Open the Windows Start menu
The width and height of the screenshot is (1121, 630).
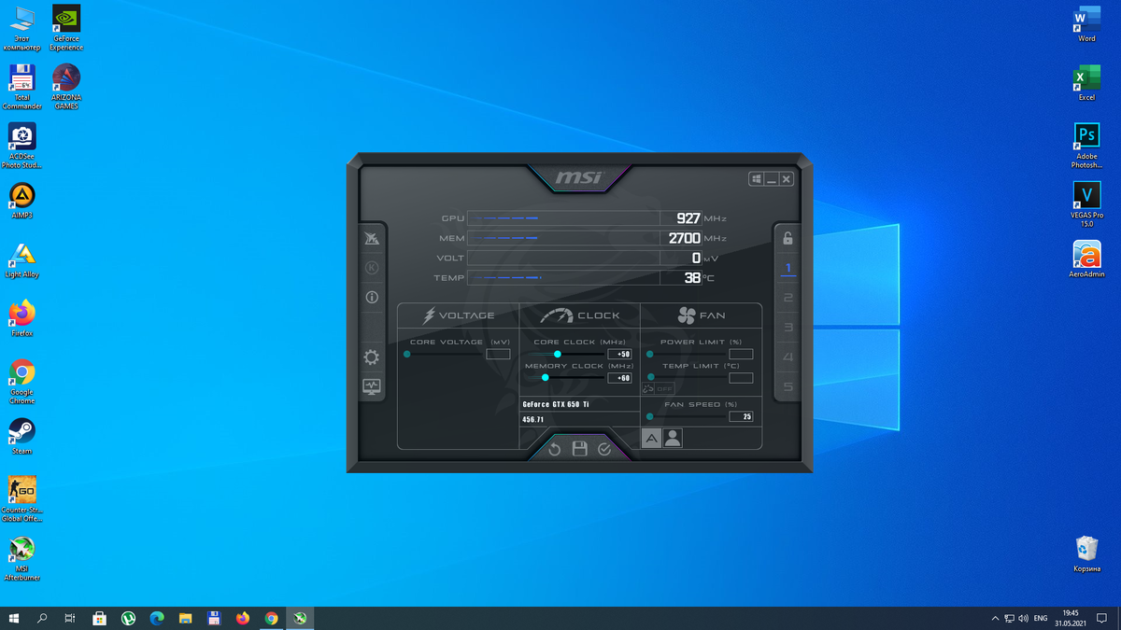coord(14,618)
